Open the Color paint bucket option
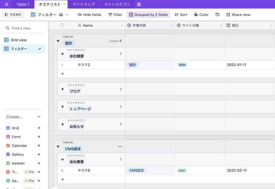The image size is (275, 189). [x=201, y=15]
